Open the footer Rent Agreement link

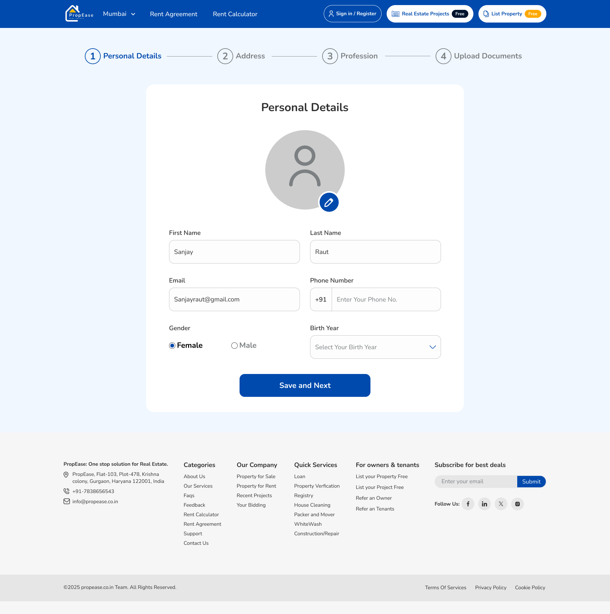point(202,524)
